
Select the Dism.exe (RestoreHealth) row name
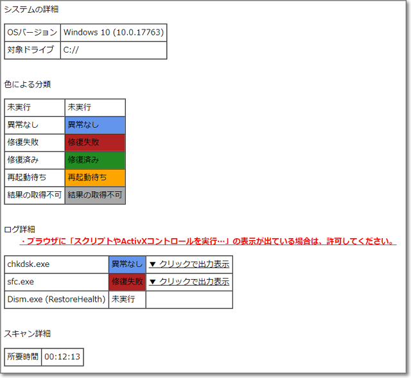pyautogui.click(x=57, y=299)
